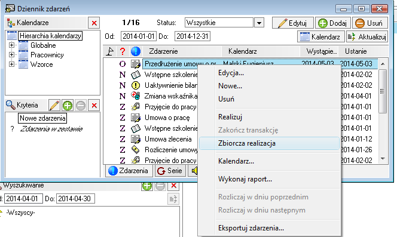Sort by the red question mark column
Screen dimensions: 397x237
tap(123, 51)
